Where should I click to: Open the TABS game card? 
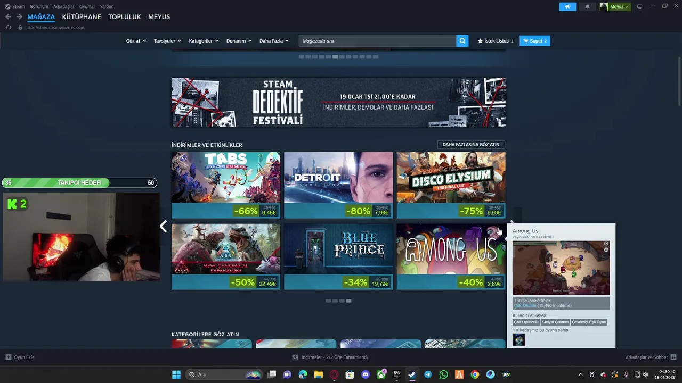coord(226,185)
